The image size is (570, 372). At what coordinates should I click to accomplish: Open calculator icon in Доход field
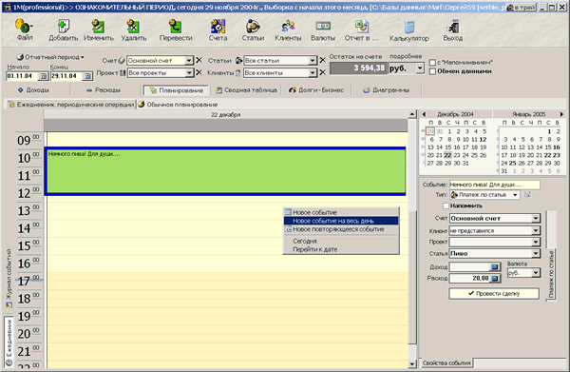tap(494, 267)
